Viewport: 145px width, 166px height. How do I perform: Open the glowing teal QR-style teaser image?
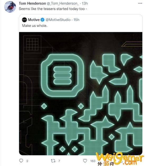pos(81,94)
